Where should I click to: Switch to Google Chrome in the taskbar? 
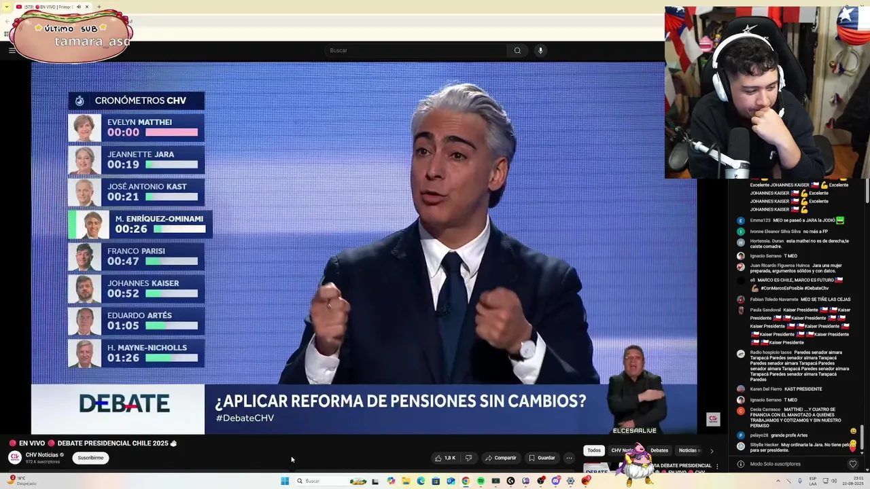pyautogui.click(x=466, y=481)
